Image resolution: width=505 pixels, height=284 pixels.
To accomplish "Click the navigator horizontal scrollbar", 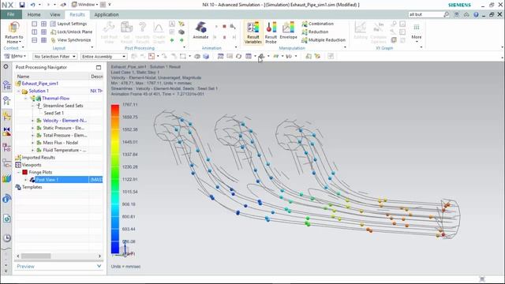I will coord(36,256).
